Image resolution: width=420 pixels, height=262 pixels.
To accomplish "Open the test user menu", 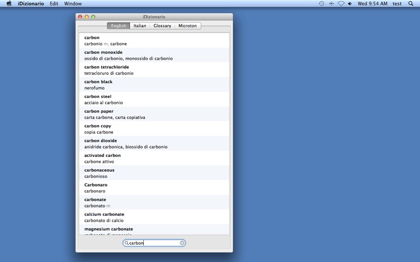I will (x=397, y=4).
